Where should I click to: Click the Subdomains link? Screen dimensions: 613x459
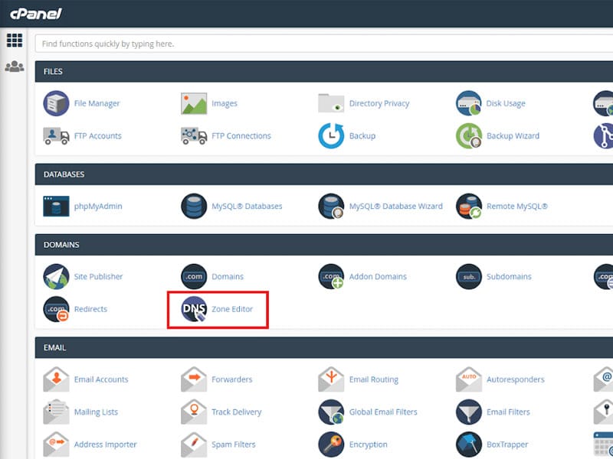click(509, 276)
